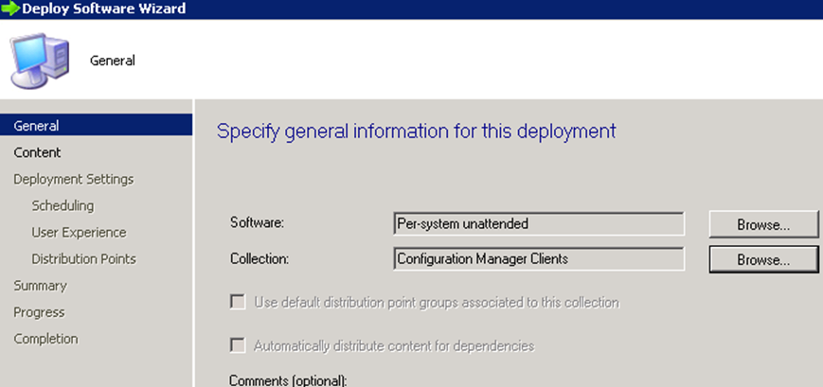Click the Software field showing Per-system unattended
Viewport: 823px width, 387px height.
539,224
